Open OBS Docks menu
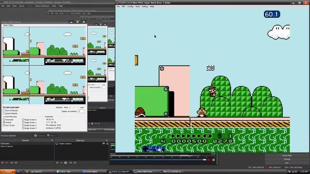 (x=22, y=6)
